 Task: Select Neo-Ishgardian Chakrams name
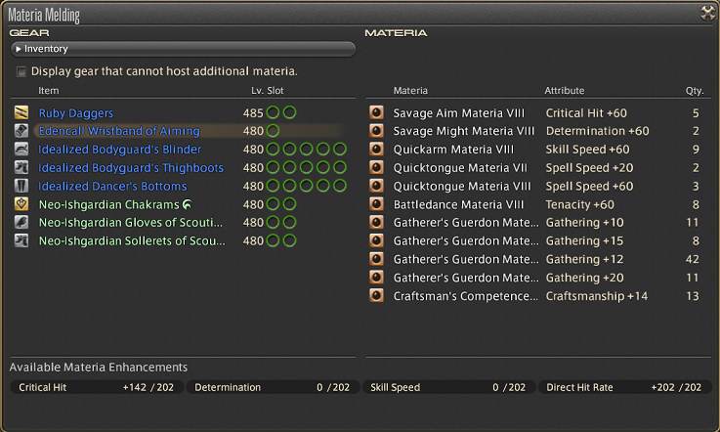[x=108, y=204]
